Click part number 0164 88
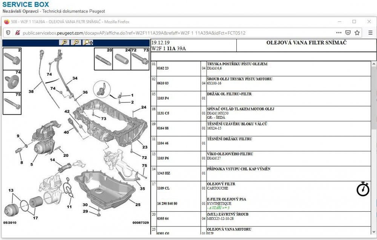The width and height of the screenshot is (377, 240). [x=163, y=128]
